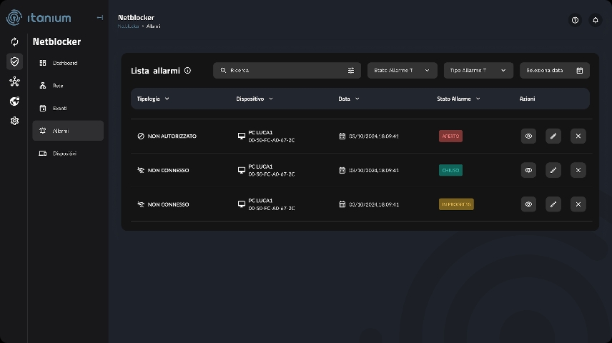Click the Netblocker breadcrumb link
612x343 pixels.
pos(127,26)
